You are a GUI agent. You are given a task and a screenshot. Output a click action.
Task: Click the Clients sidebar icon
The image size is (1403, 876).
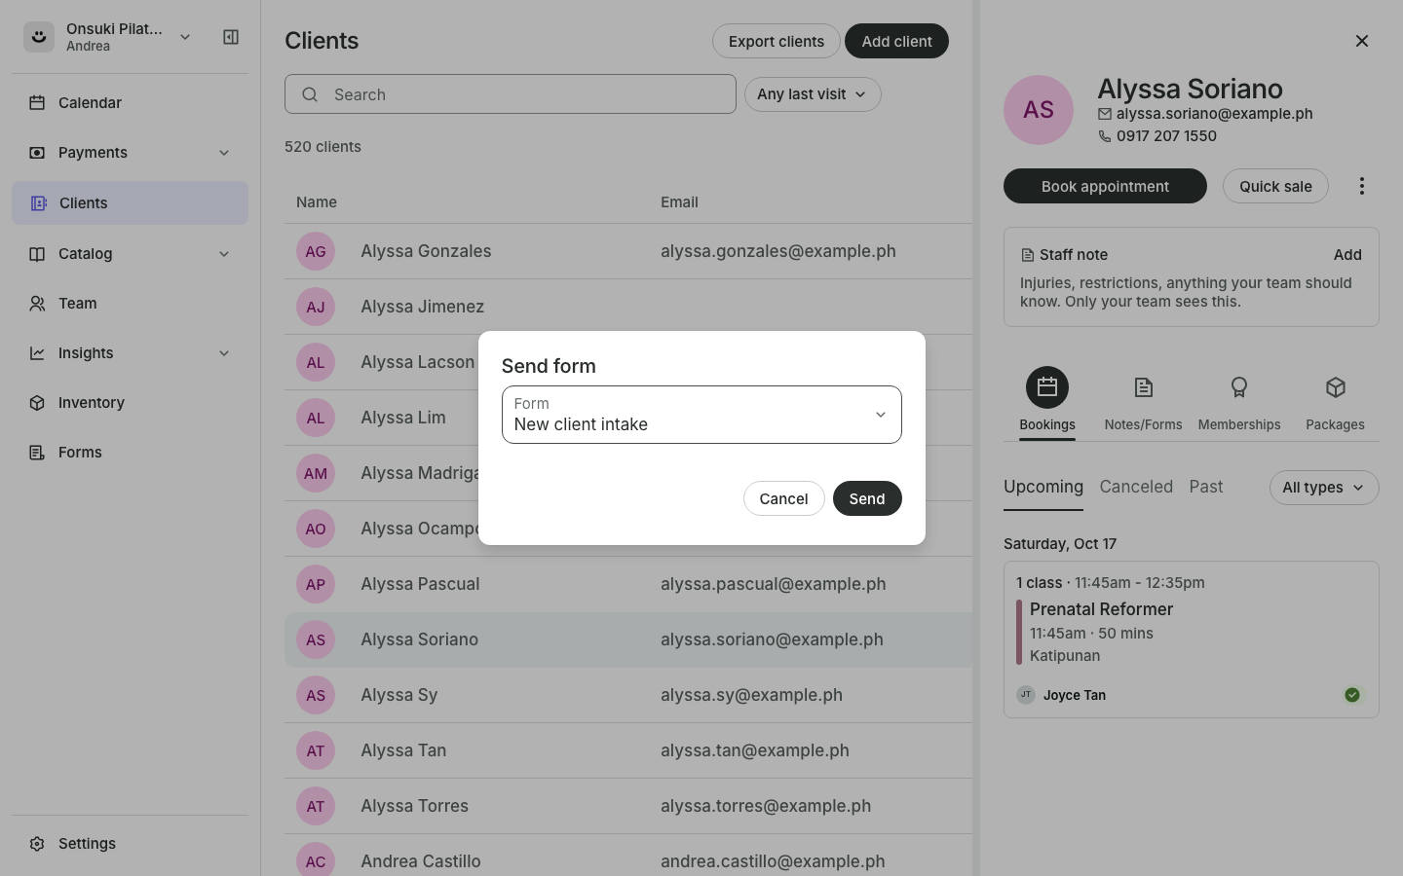click(38, 203)
